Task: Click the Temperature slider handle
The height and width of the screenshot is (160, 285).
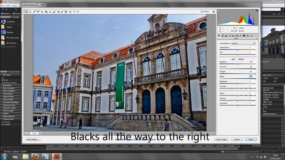Action: (x=237, y=49)
